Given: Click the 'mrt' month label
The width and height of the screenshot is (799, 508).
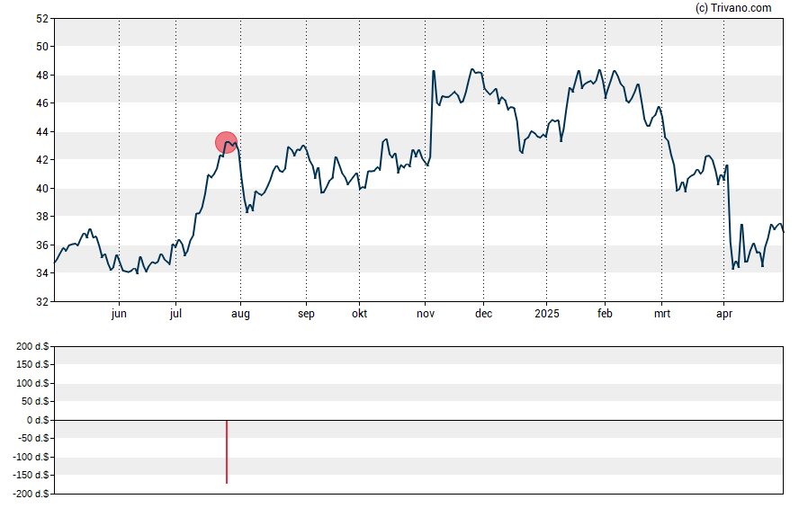Looking at the screenshot, I should click(662, 314).
